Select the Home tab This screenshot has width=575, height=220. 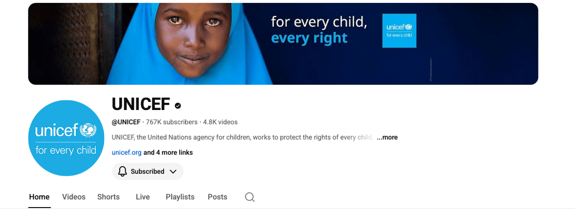(39, 197)
